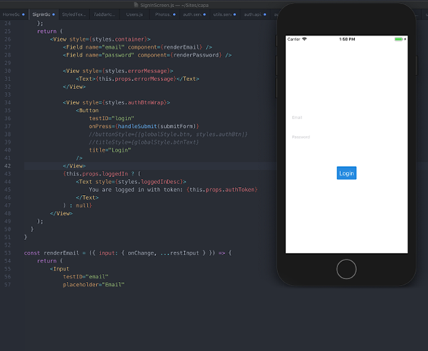Click '<Input' on line 55

click(x=60, y=269)
